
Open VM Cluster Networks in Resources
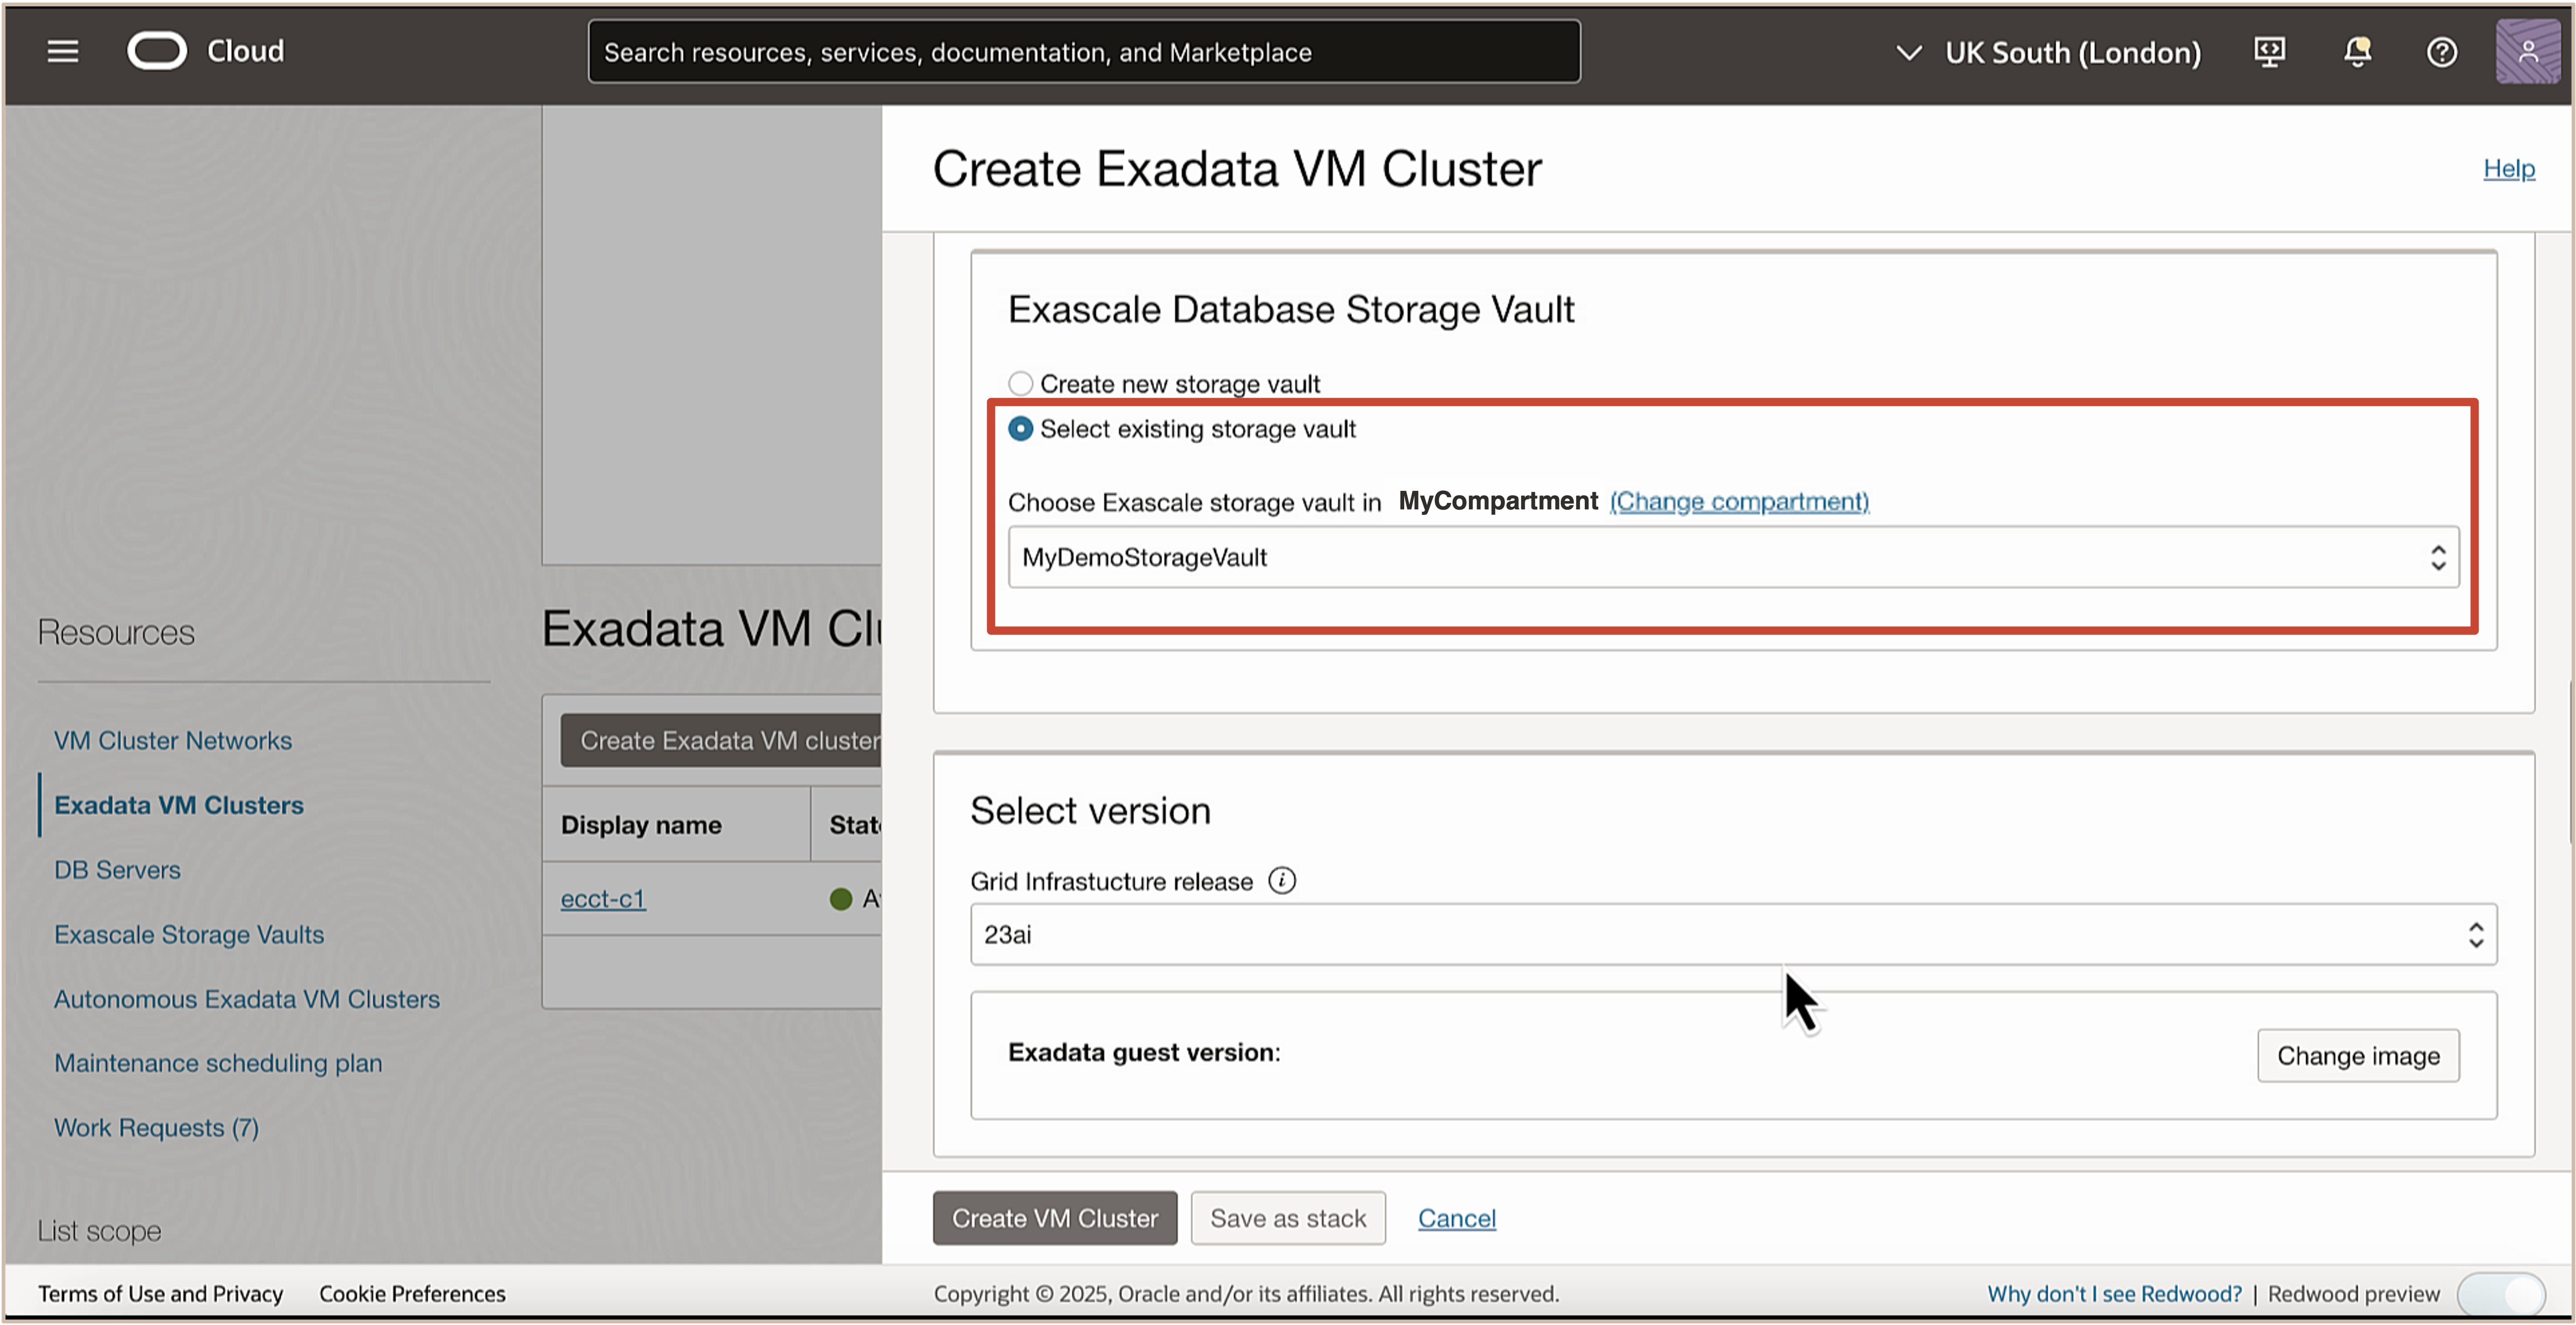(x=173, y=740)
